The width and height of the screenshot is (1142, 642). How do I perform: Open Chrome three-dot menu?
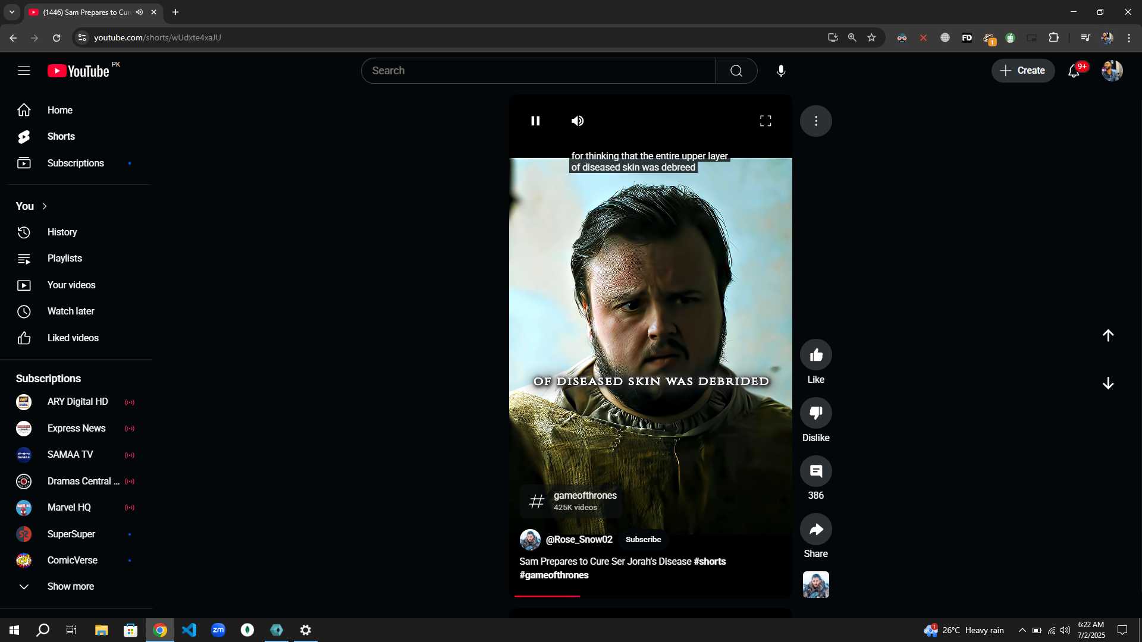tap(1129, 37)
